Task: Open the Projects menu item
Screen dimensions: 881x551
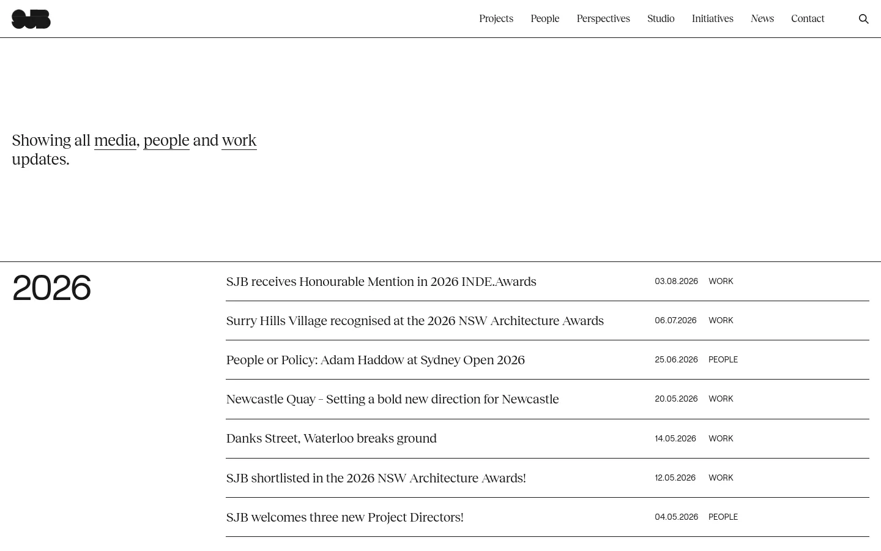Action: 496,18
